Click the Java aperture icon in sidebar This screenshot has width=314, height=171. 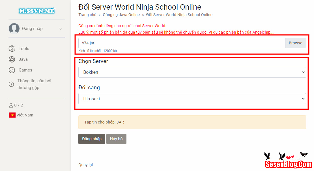(x=12, y=59)
